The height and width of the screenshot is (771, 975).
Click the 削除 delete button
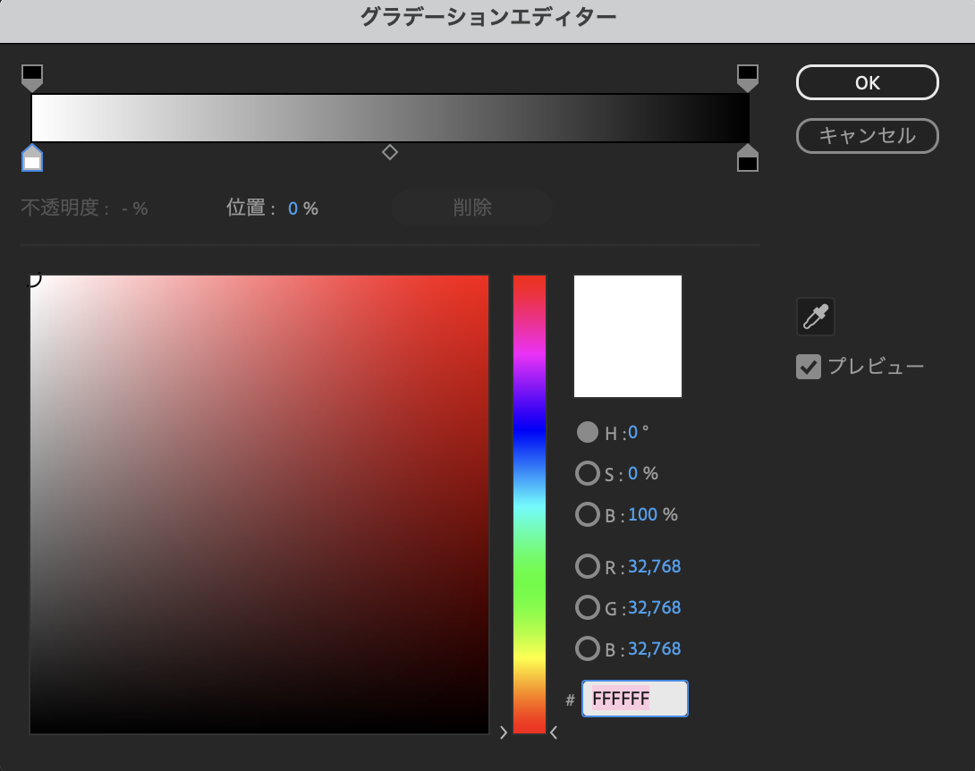[471, 208]
